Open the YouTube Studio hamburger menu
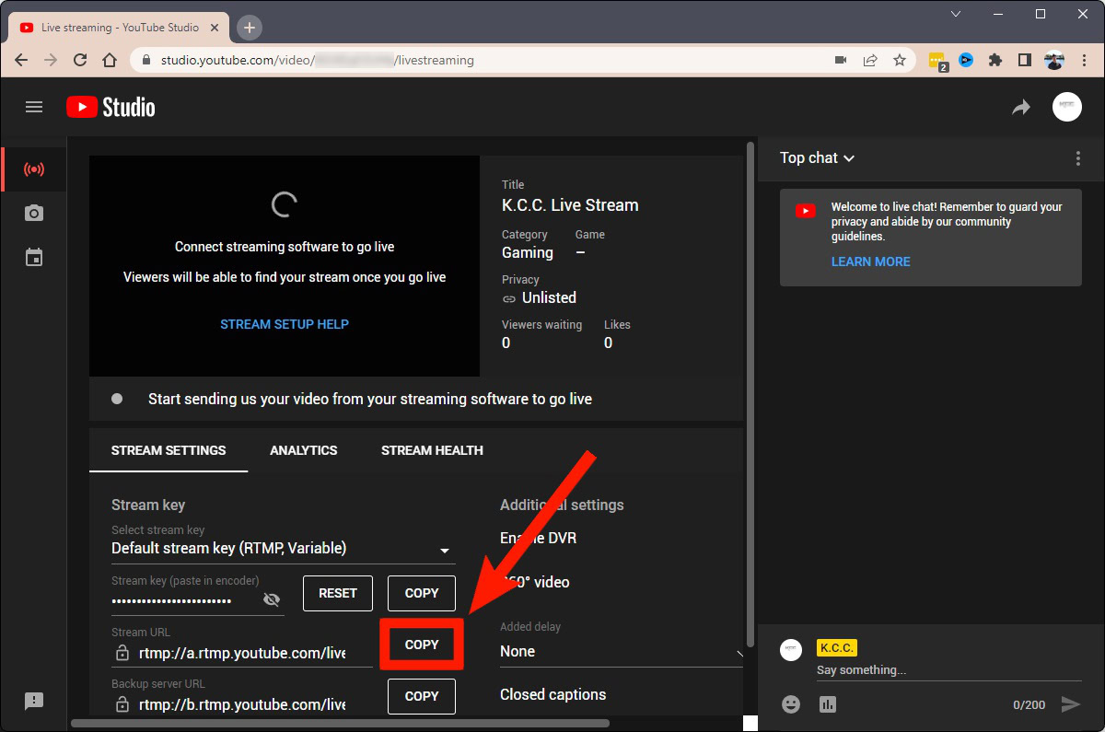 tap(34, 107)
